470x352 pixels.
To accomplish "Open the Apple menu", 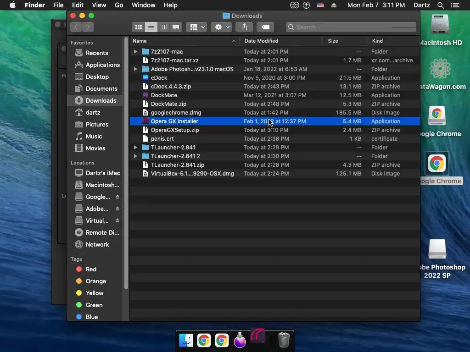I will [12, 5].
